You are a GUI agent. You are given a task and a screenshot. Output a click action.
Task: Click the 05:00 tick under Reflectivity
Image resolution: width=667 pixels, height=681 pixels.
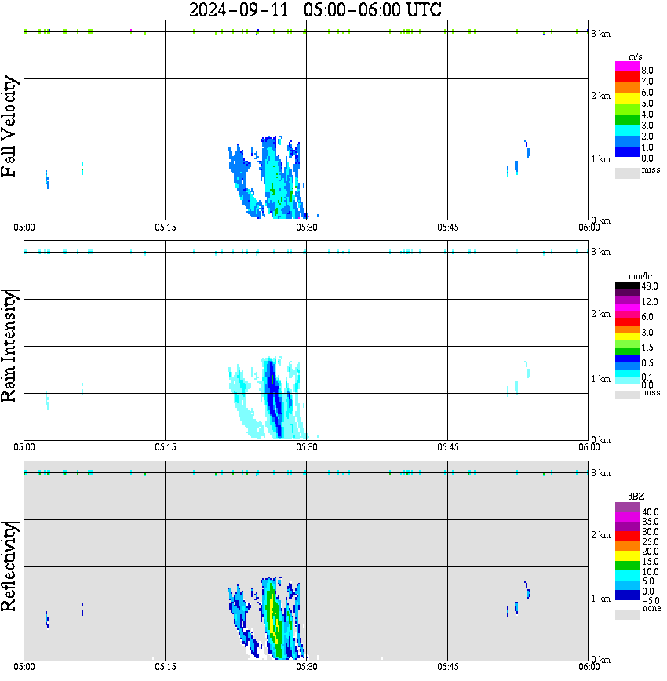24,667
